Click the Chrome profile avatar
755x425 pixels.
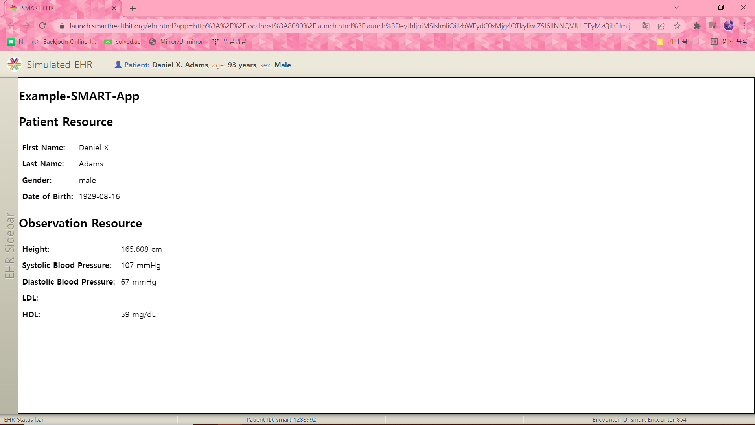(728, 26)
